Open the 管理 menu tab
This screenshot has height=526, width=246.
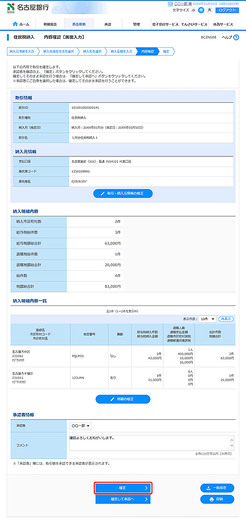(x=136, y=25)
